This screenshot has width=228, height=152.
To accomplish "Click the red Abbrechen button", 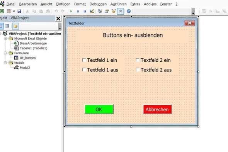I will 158,109.
